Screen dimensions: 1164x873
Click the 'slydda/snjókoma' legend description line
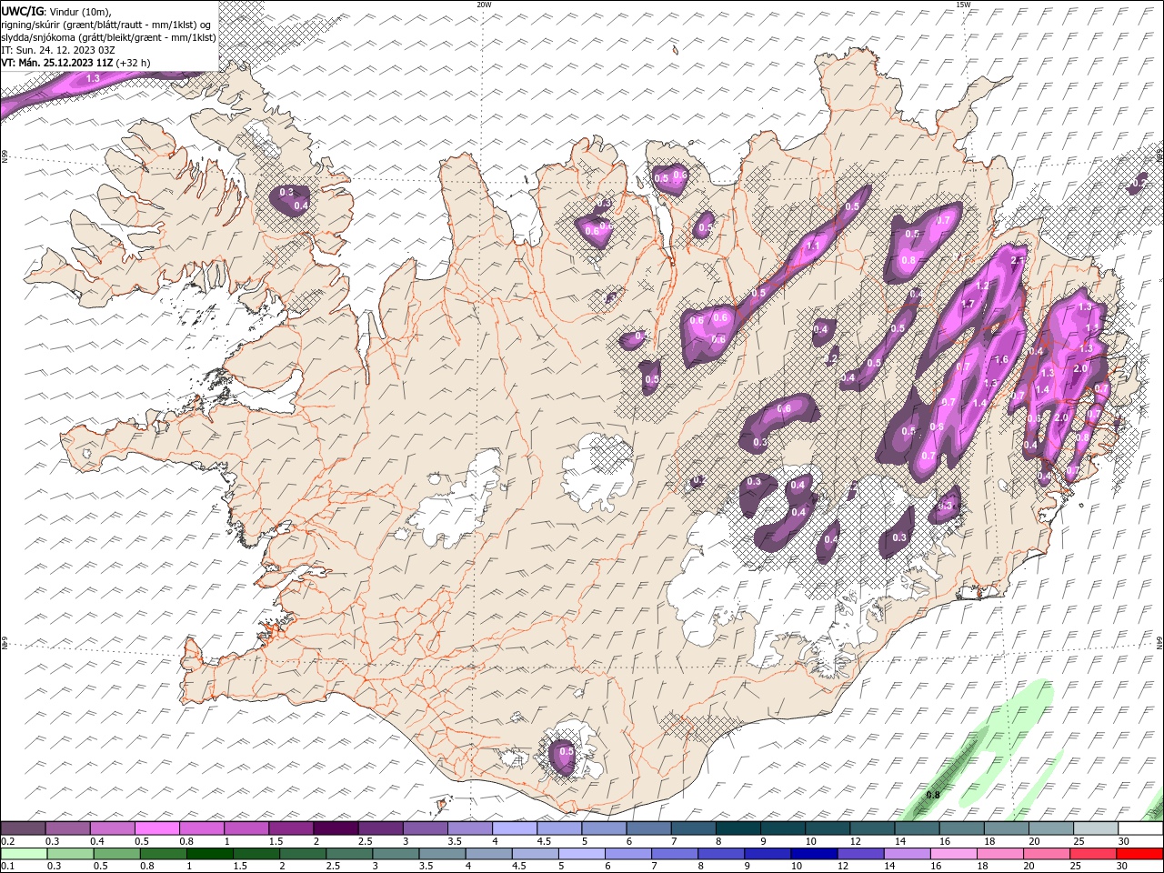(x=108, y=37)
